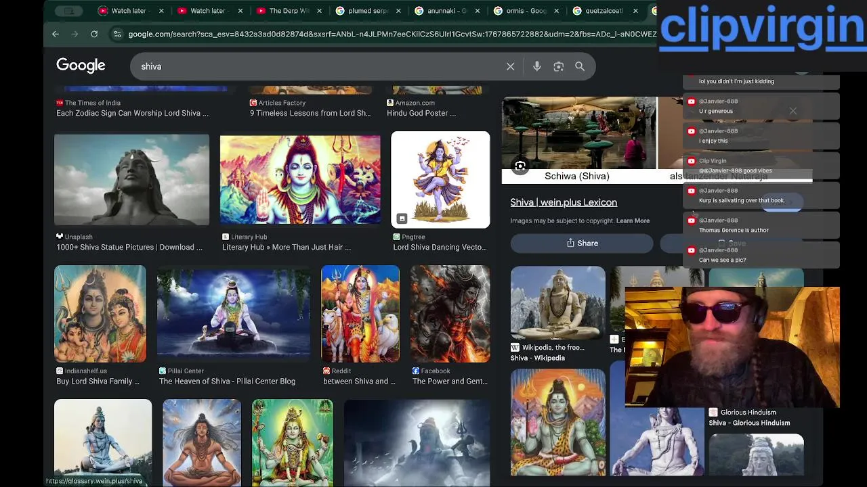Go forward with the browser forward arrow
Image resolution: width=867 pixels, height=487 pixels.
(75, 34)
